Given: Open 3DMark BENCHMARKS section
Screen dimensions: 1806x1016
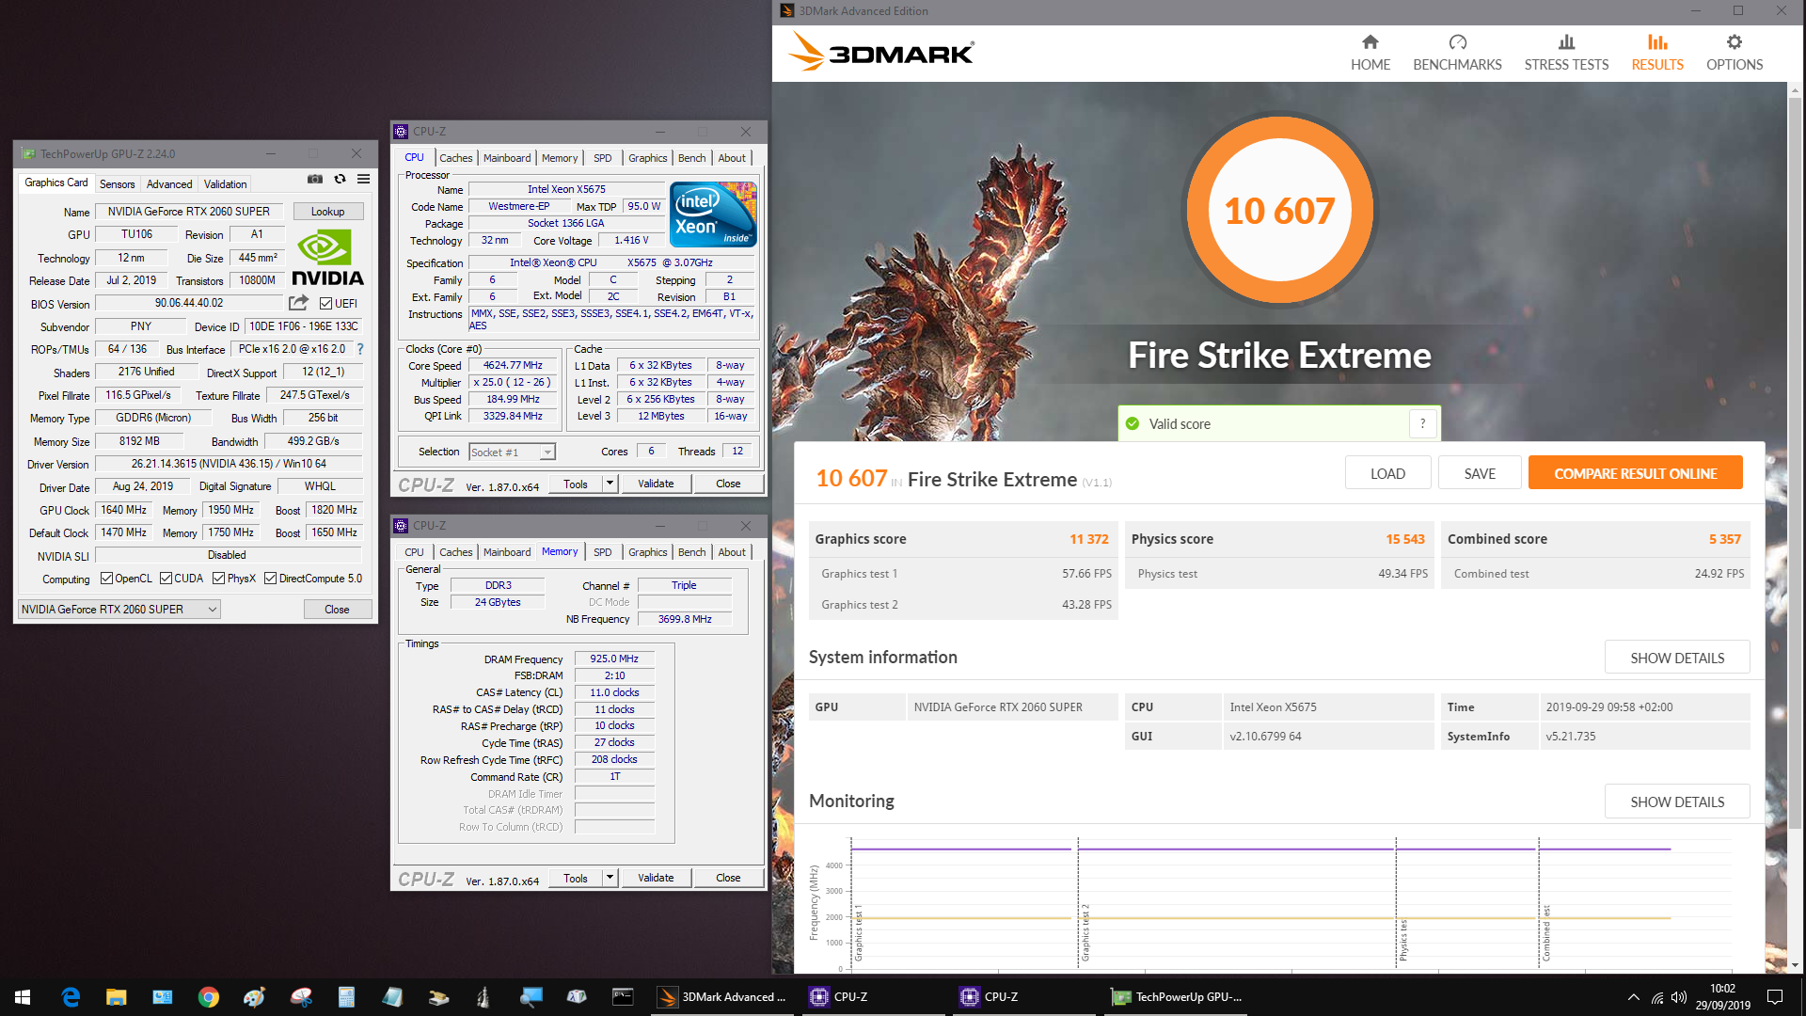Looking at the screenshot, I should click(1457, 53).
